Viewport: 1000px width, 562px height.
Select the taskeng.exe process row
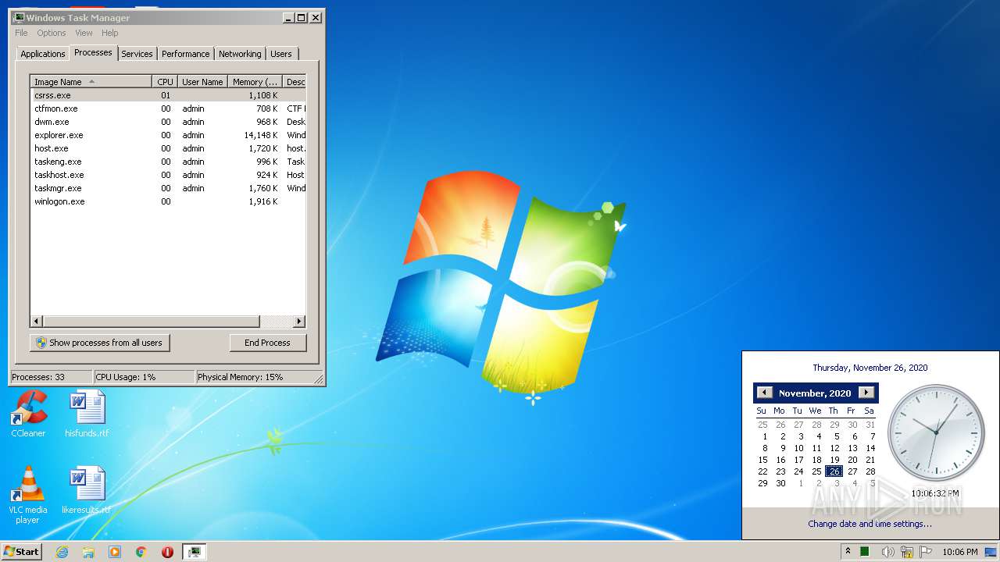coord(168,162)
